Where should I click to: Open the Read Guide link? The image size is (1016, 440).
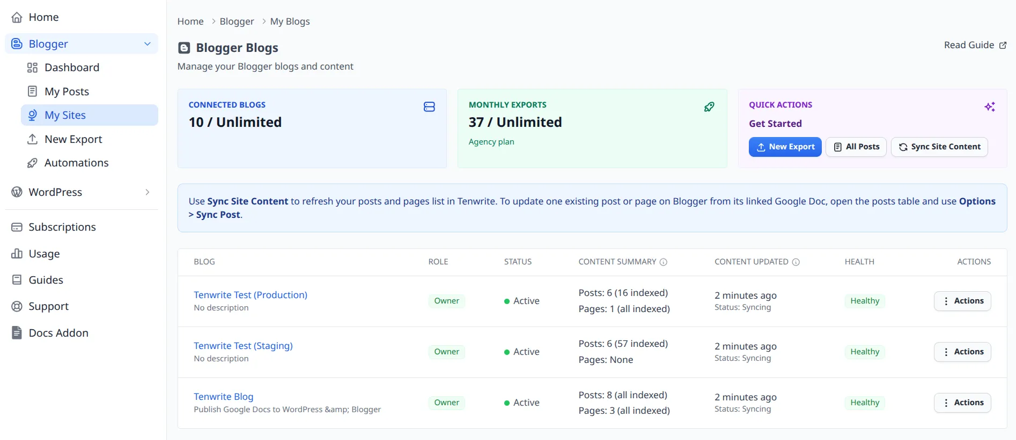point(975,45)
